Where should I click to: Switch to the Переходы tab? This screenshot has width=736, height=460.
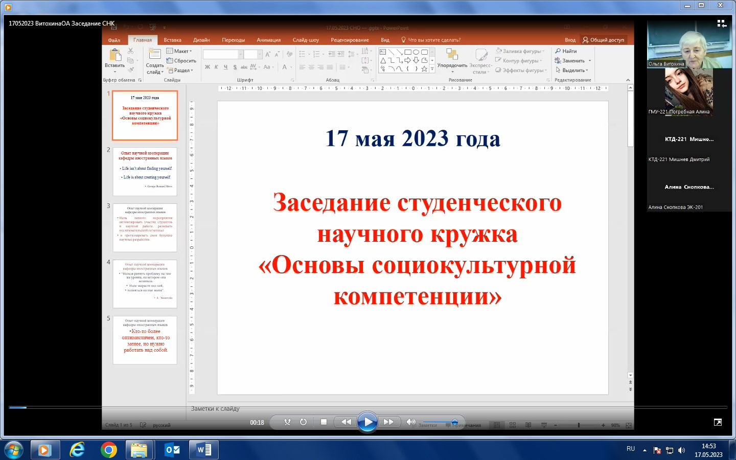[233, 40]
